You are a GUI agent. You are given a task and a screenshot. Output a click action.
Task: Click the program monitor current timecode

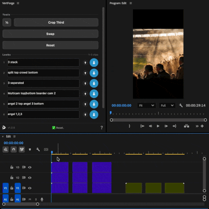[x=121, y=105]
